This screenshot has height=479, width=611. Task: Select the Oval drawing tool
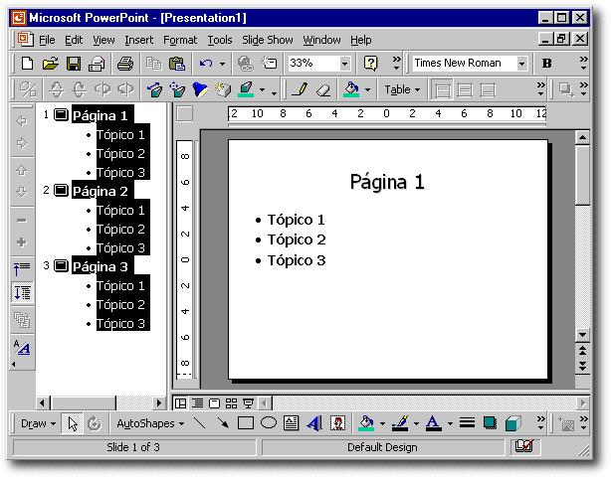point(268,423)
